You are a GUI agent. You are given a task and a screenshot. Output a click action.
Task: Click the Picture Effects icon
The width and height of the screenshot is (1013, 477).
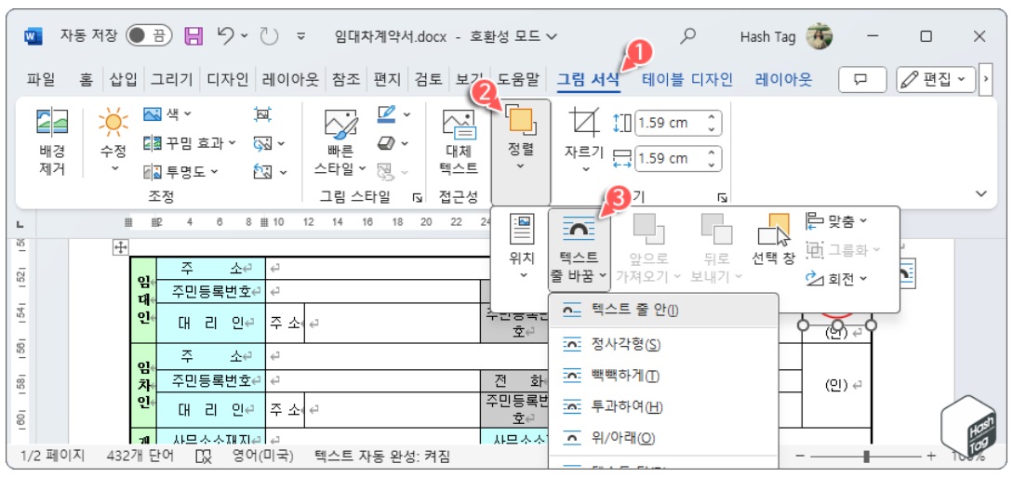pos(386,142)
